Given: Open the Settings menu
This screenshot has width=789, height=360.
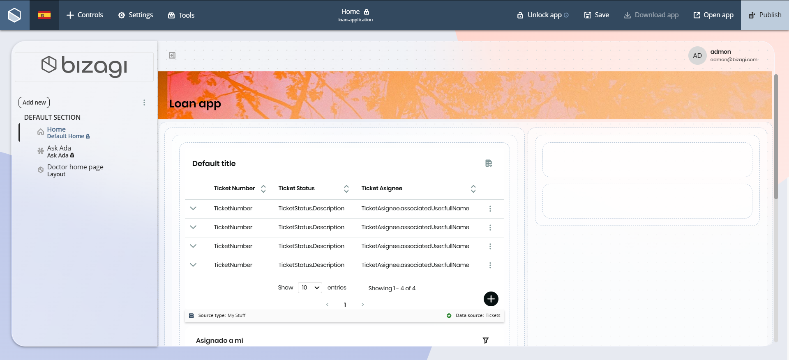Looking at the screenshot, I should click(136, 15).
